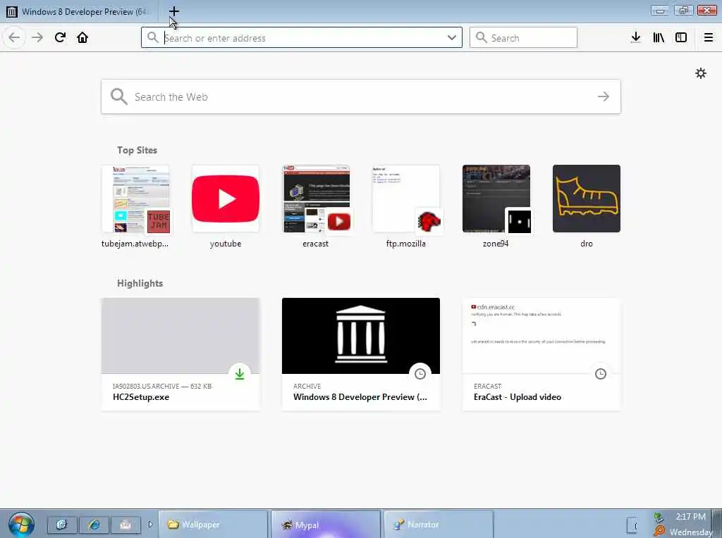This screenshot has height=538, width=722.
Task: Open the Library bookmarks icon
Action: pos(659,37)
